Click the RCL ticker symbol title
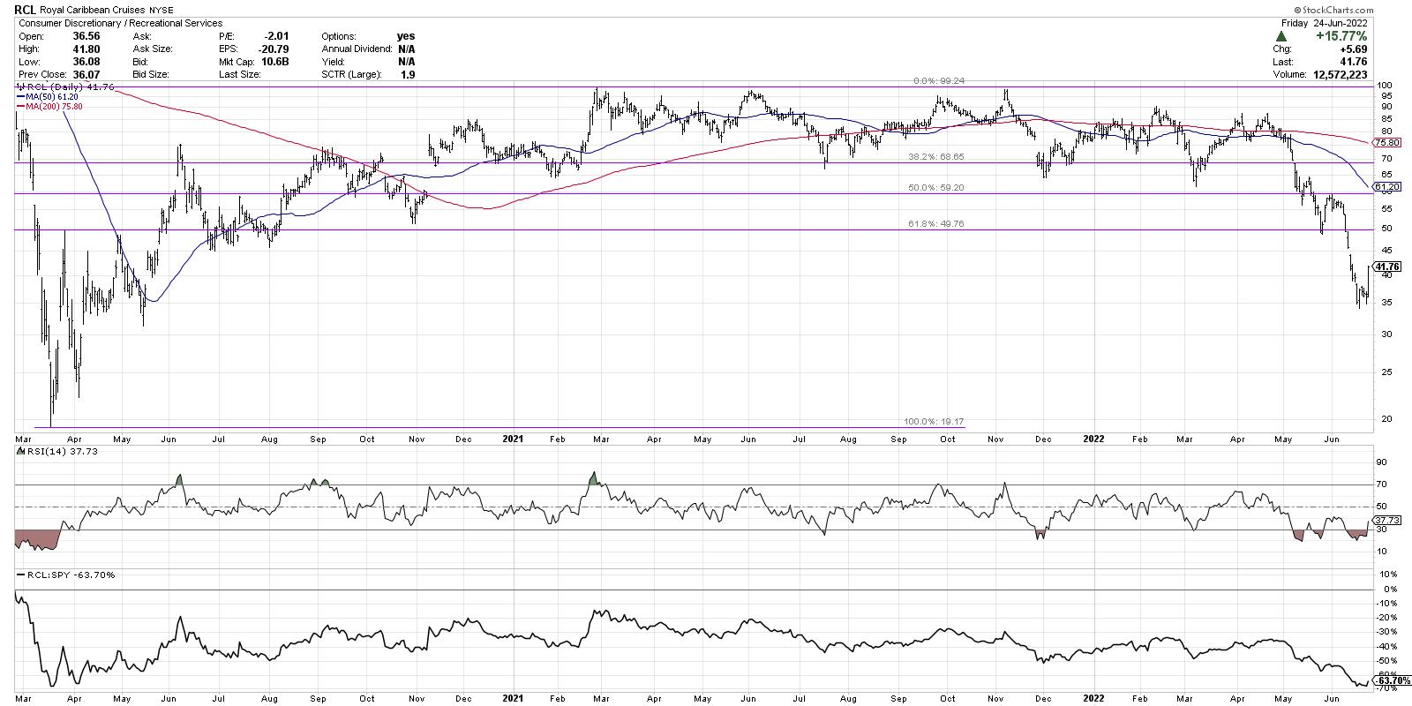Image resolution: width=1412 pixels, height=706 pixels. [x=26, y=10]
